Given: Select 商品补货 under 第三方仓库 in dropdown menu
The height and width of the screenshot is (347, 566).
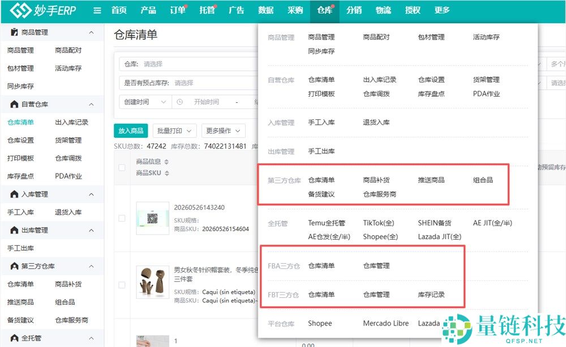Looking at the screenshot, I should point(376,180).
